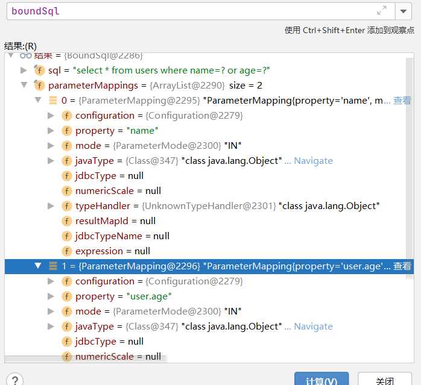The width and height of the screenshot is (421, 385).
Task: Click 查看 link on element 1 row
Action: (x=402, y=266)
